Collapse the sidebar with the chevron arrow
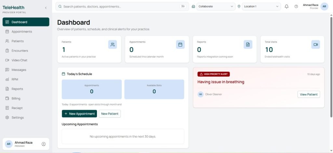The image size is (333, 153). (46, 8)
